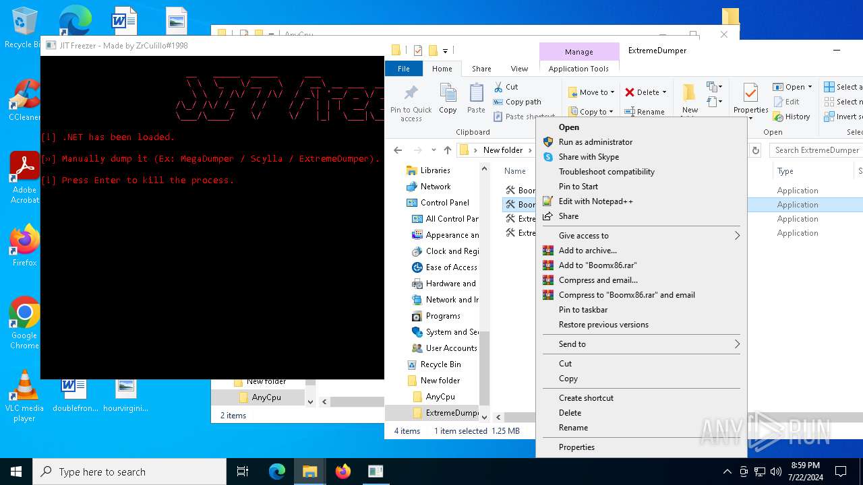863x485 pixels.
Task: Open the Copy to dropdown
Action: pyautogui.click(x=591, y=112)
